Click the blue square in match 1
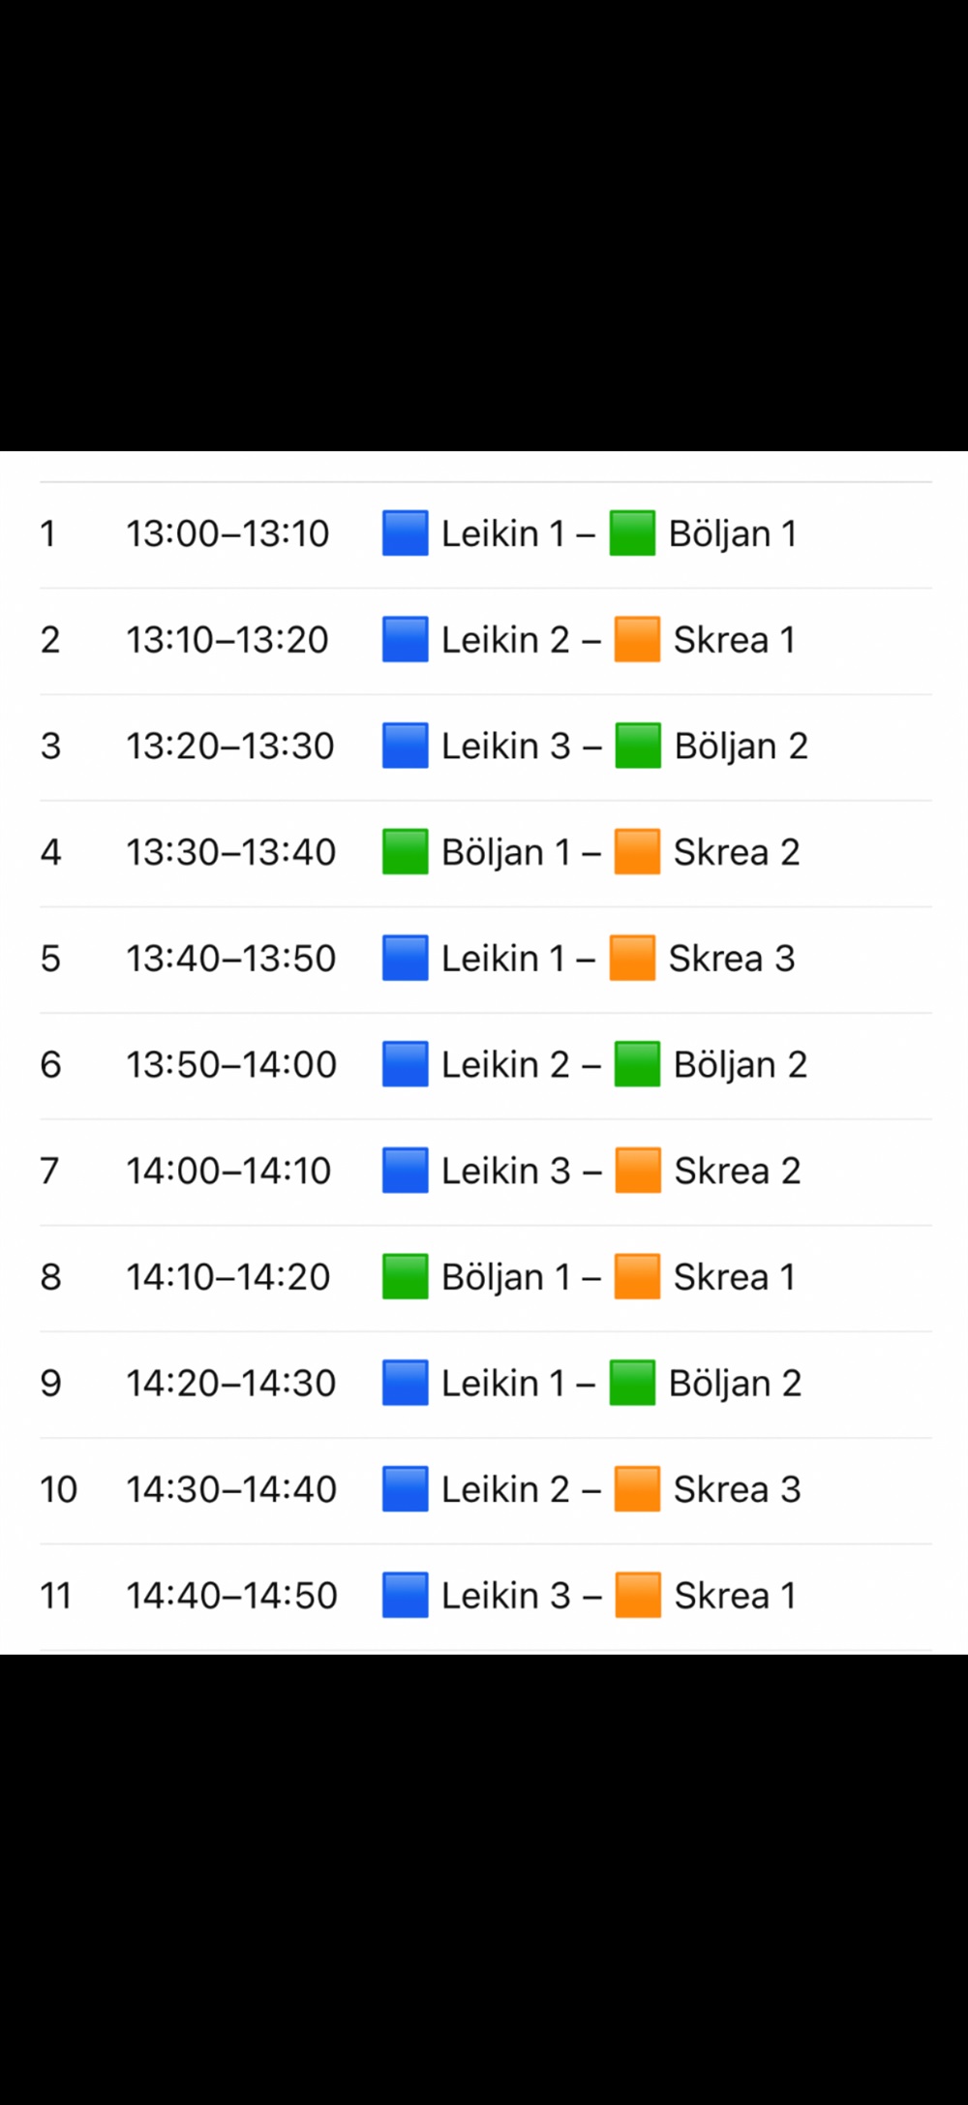This screenshot has width=968, height=2105. click(405, 534)
